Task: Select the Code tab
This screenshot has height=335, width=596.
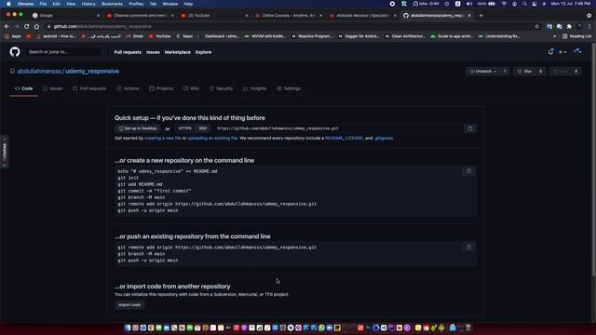Action: click(x=23, y=88)
